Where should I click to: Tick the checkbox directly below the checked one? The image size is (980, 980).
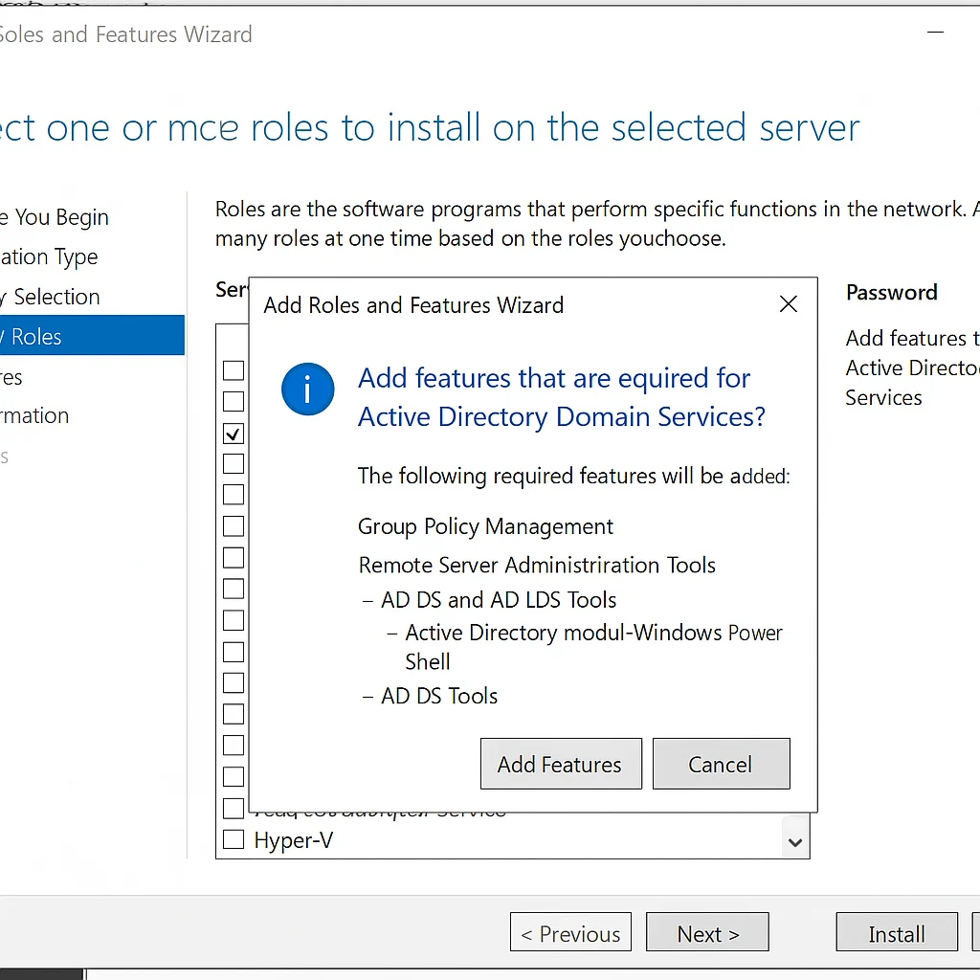(x=234, y=464)
